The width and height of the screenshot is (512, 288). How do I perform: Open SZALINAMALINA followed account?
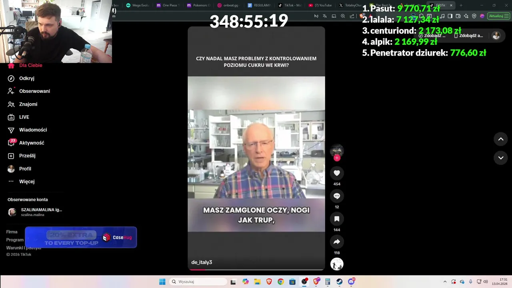click(x=35, y=212)
